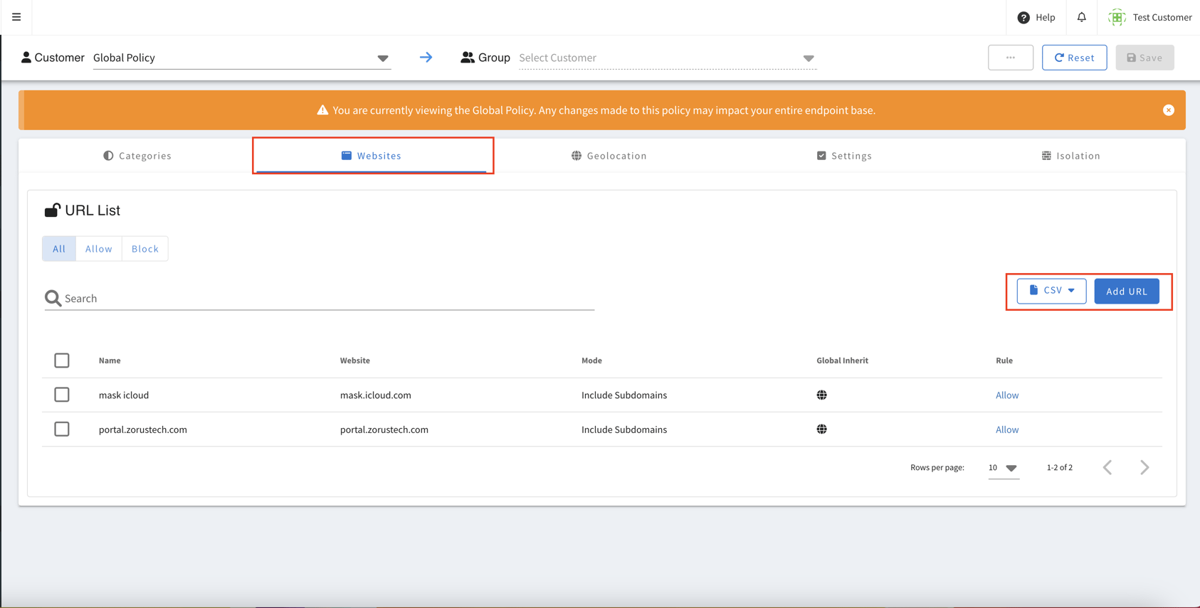Click the blue arrow between Customer and Group
The width and height of the screenshot is (1200, 608).
click(x=426, y=58)
